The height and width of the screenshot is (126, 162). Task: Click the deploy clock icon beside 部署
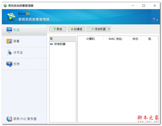tap(9, 41)
